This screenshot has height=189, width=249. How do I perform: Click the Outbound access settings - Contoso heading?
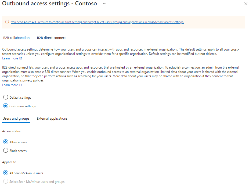[49, 4]
